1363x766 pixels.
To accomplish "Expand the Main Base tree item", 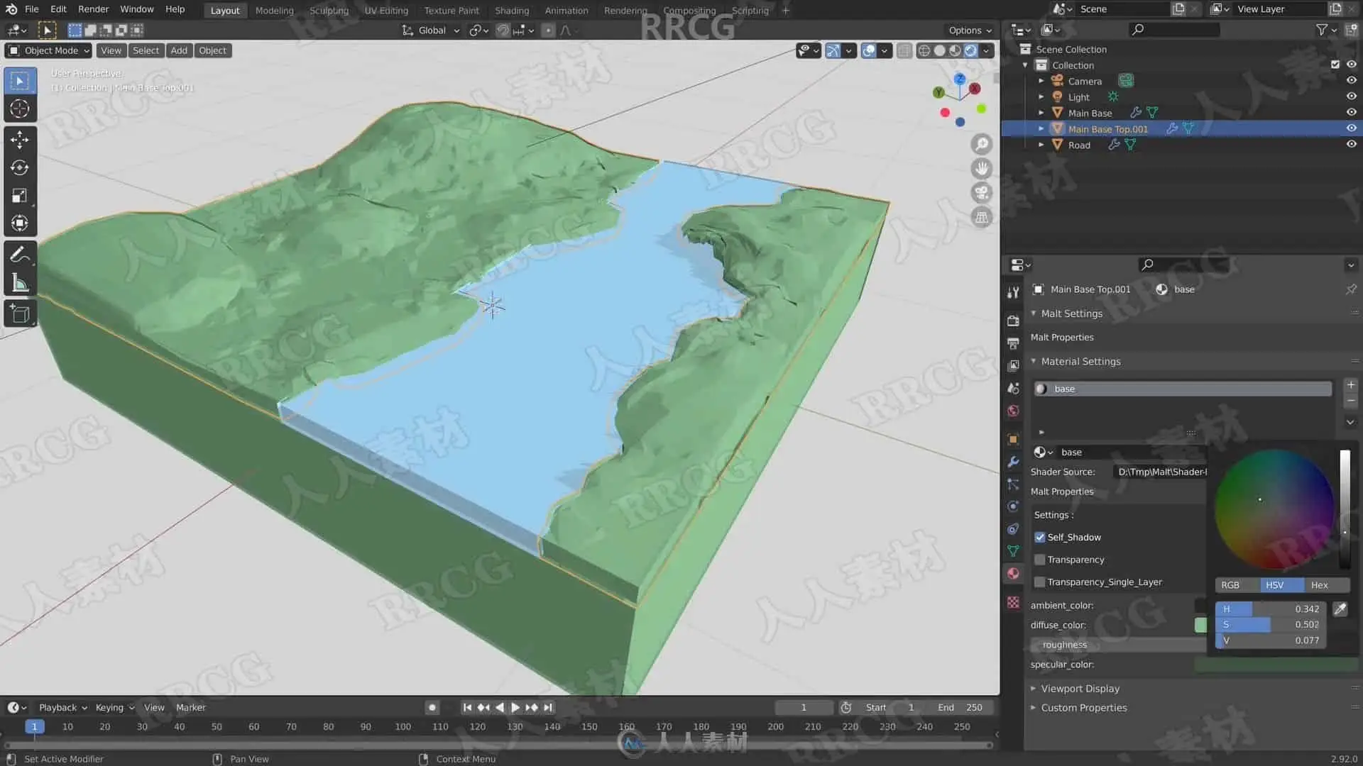I will tap(1041, 113).
